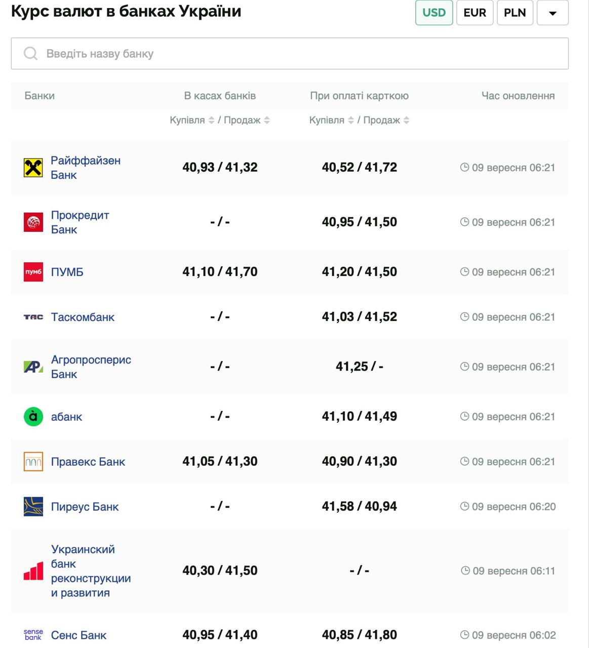Sort card payment rates by Продаж
Screen dimensions: 589x648
click(406, 120)
